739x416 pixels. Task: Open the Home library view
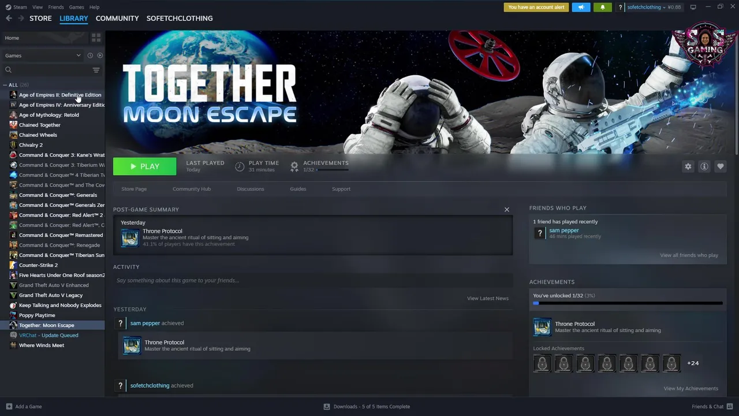[x=44, y=38]
